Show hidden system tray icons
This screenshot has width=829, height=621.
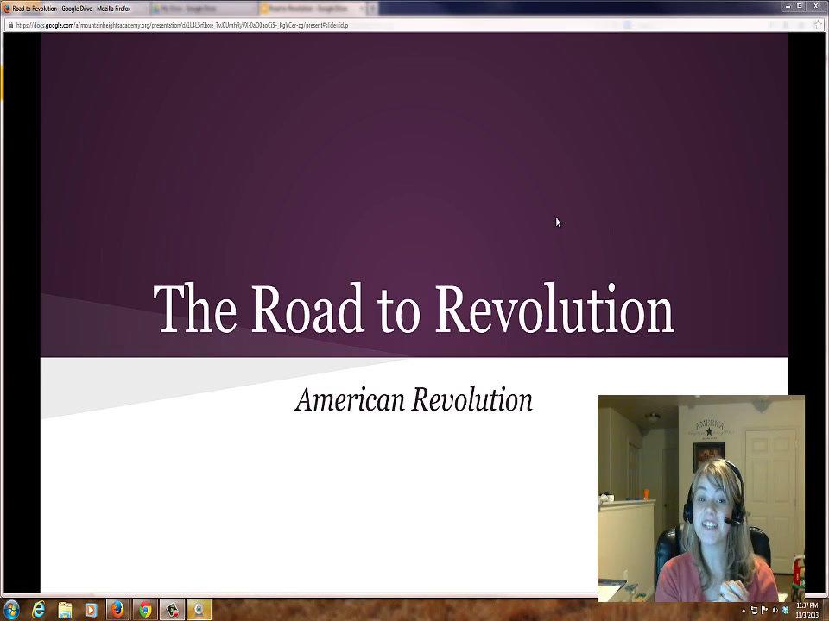(x=744, y=610)
